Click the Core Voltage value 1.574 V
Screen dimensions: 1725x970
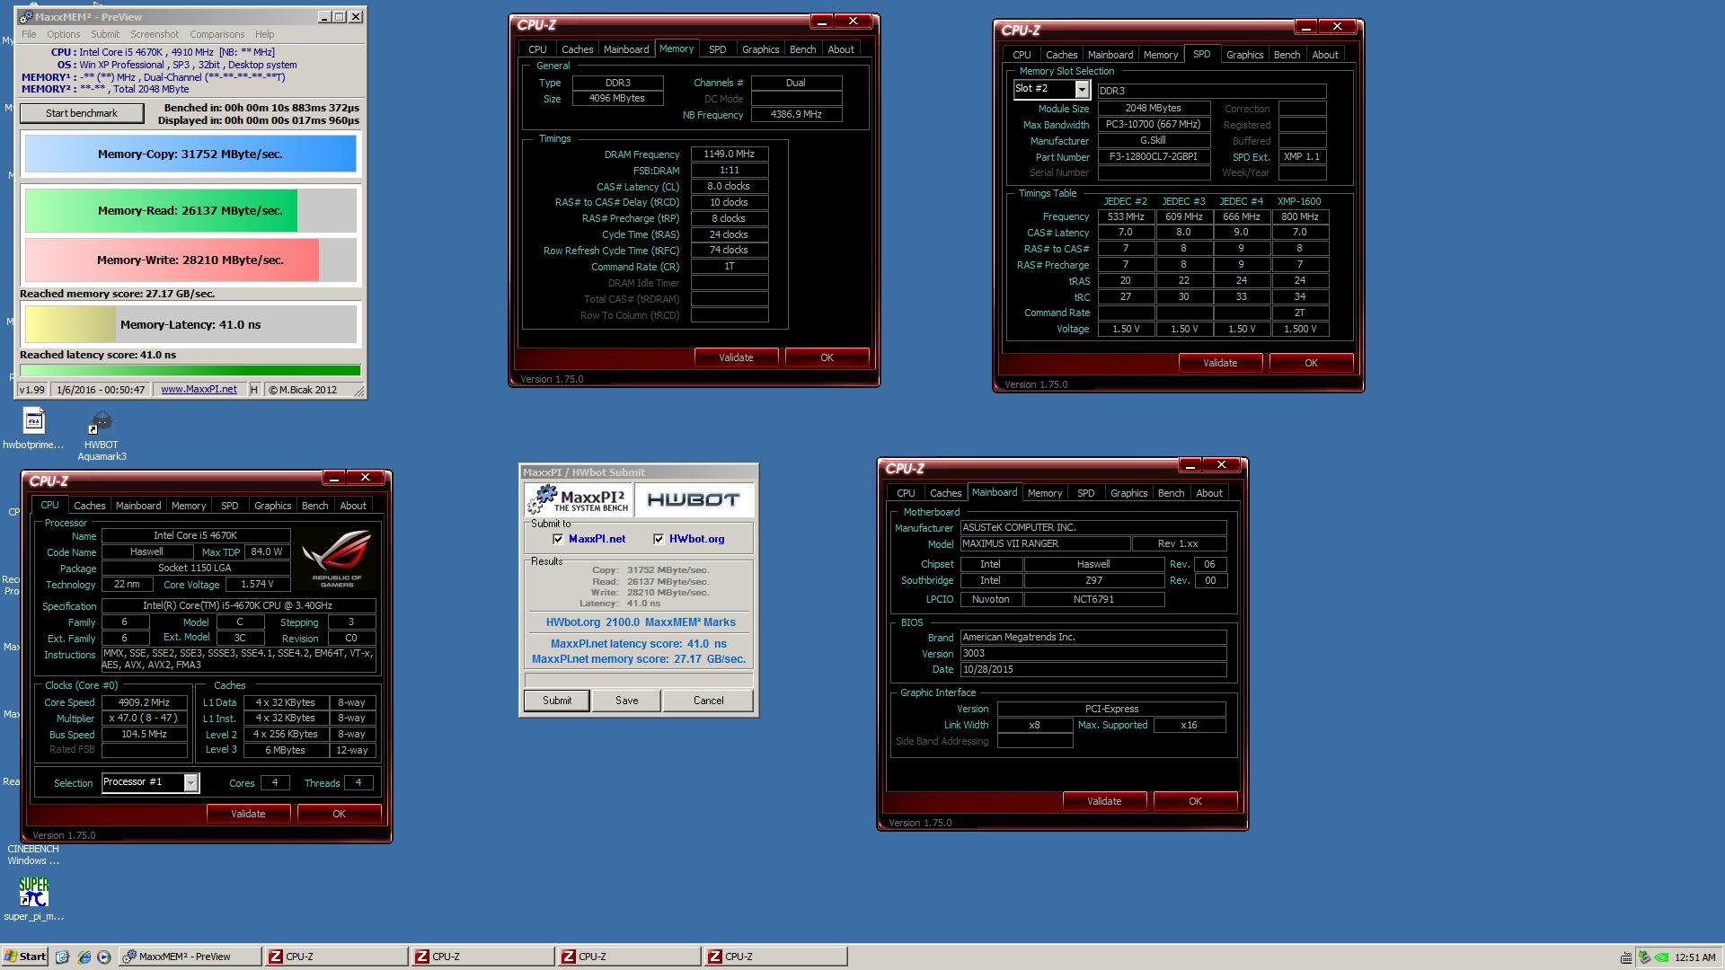coord(257,585)
